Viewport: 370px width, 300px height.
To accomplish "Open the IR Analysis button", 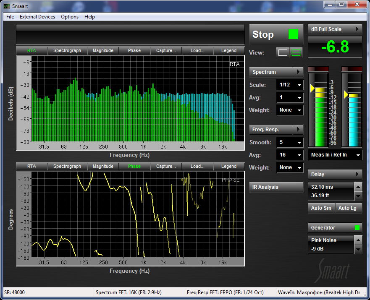I will [276, 187].
